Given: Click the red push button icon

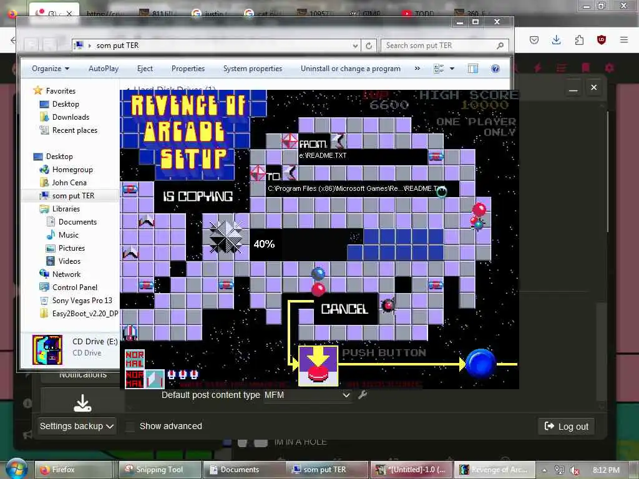Looking at the screenshot, I should point(318,365).
